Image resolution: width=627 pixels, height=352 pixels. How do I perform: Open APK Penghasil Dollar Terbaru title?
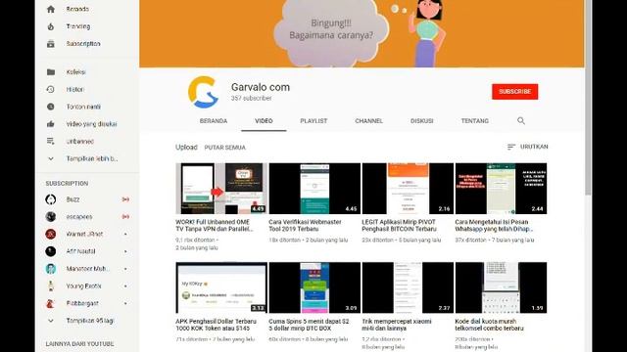pos(216,325)
